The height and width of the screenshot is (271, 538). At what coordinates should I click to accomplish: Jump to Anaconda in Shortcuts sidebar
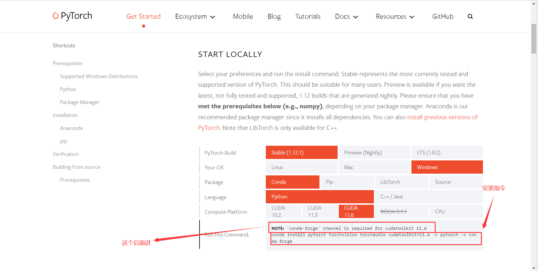click(71, 128)
